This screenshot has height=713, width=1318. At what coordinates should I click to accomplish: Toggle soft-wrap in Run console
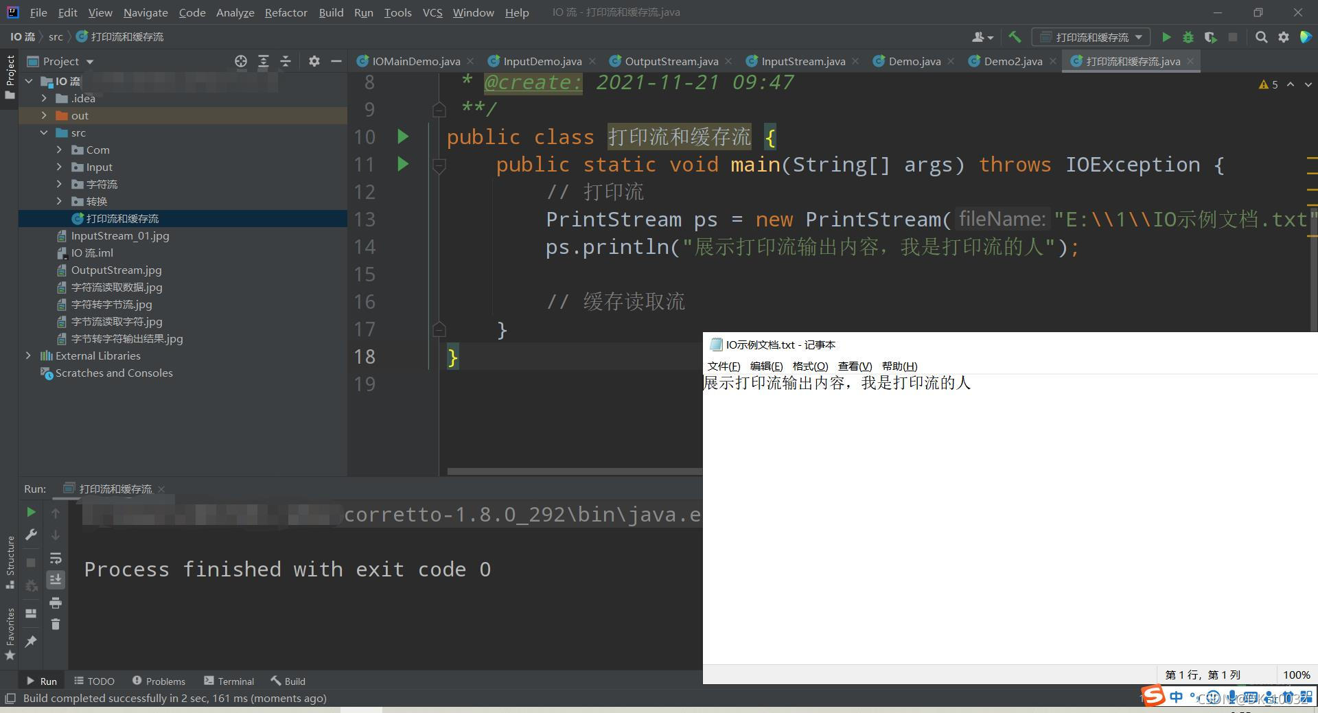[x=56, y=557]
